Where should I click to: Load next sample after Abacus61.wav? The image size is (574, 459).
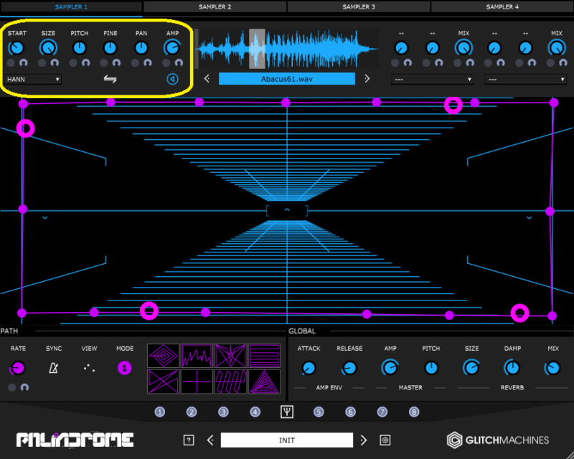367,79
